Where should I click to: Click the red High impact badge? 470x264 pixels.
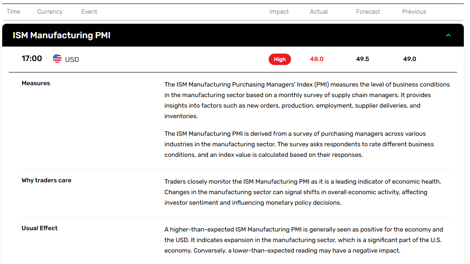(280, 59)
